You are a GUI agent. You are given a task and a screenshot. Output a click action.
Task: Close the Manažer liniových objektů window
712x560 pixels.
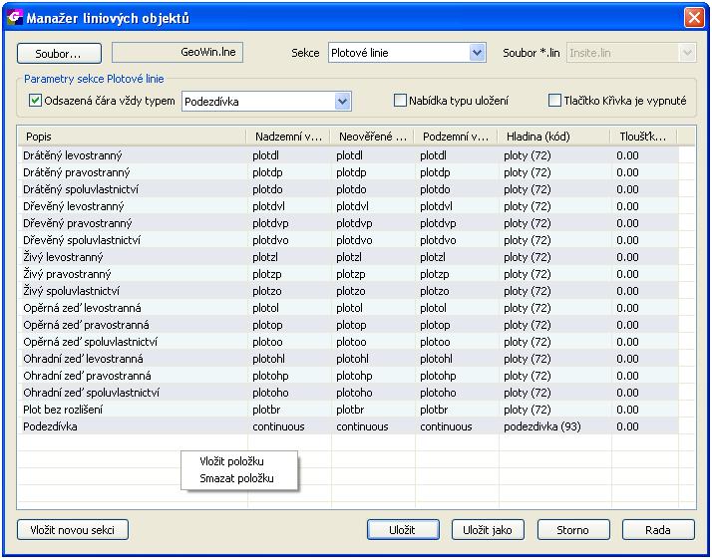694,18
